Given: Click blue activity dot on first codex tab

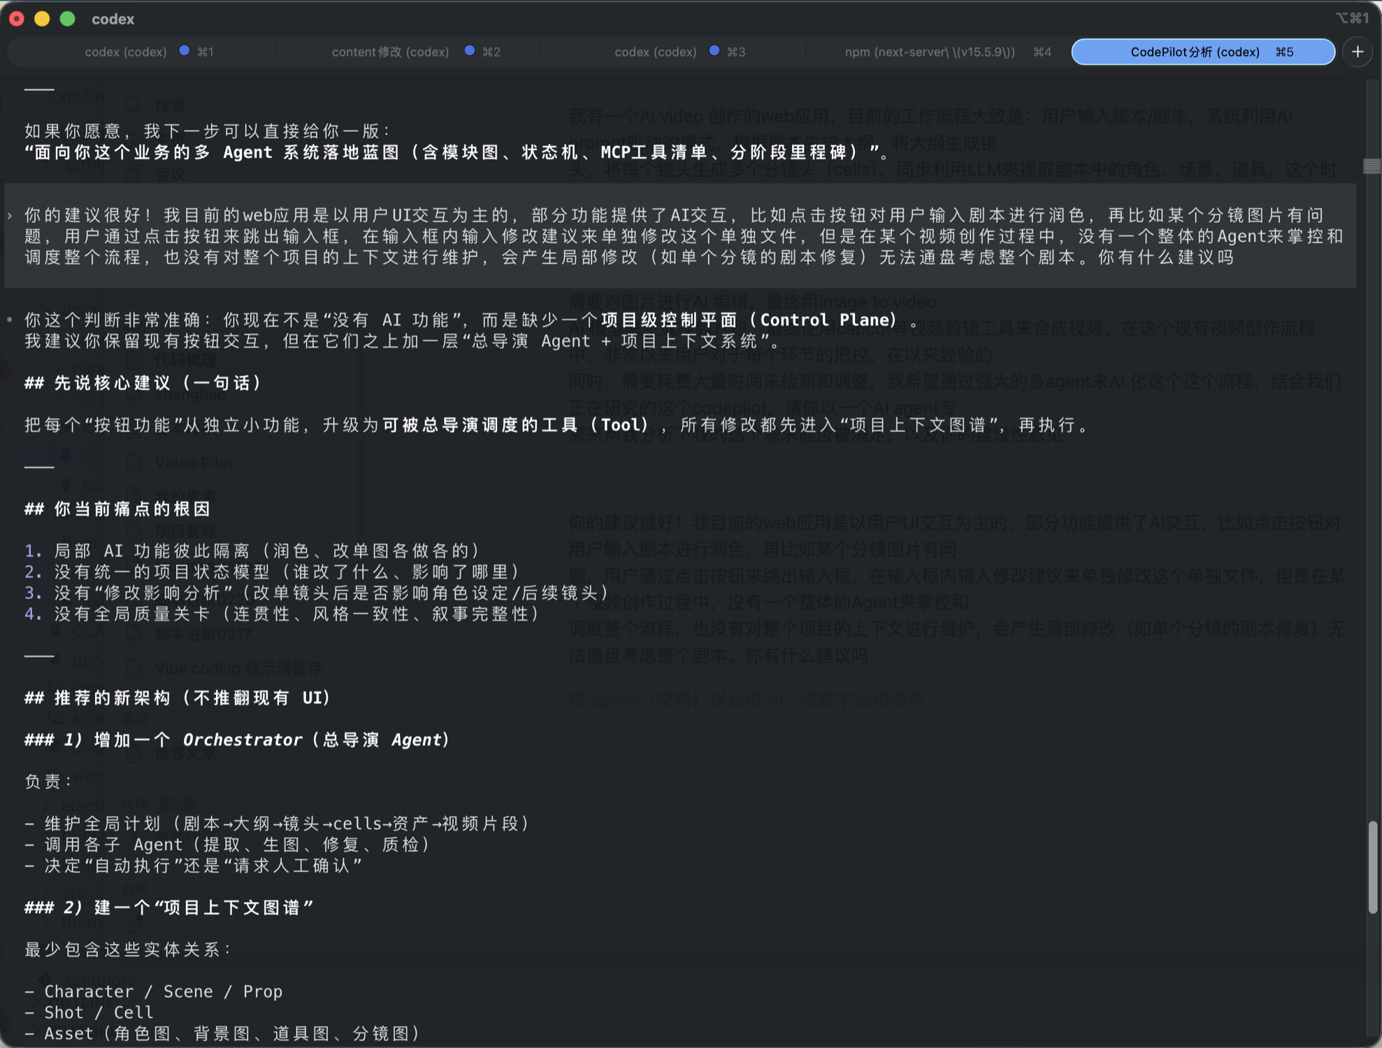Looking at the screenshot, I should coord(185,51).
